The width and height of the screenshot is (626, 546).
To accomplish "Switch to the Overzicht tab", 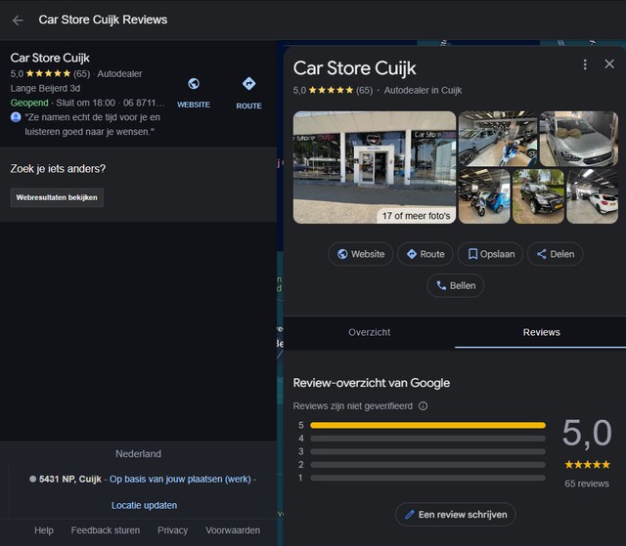I will click(x=369, y=332).
